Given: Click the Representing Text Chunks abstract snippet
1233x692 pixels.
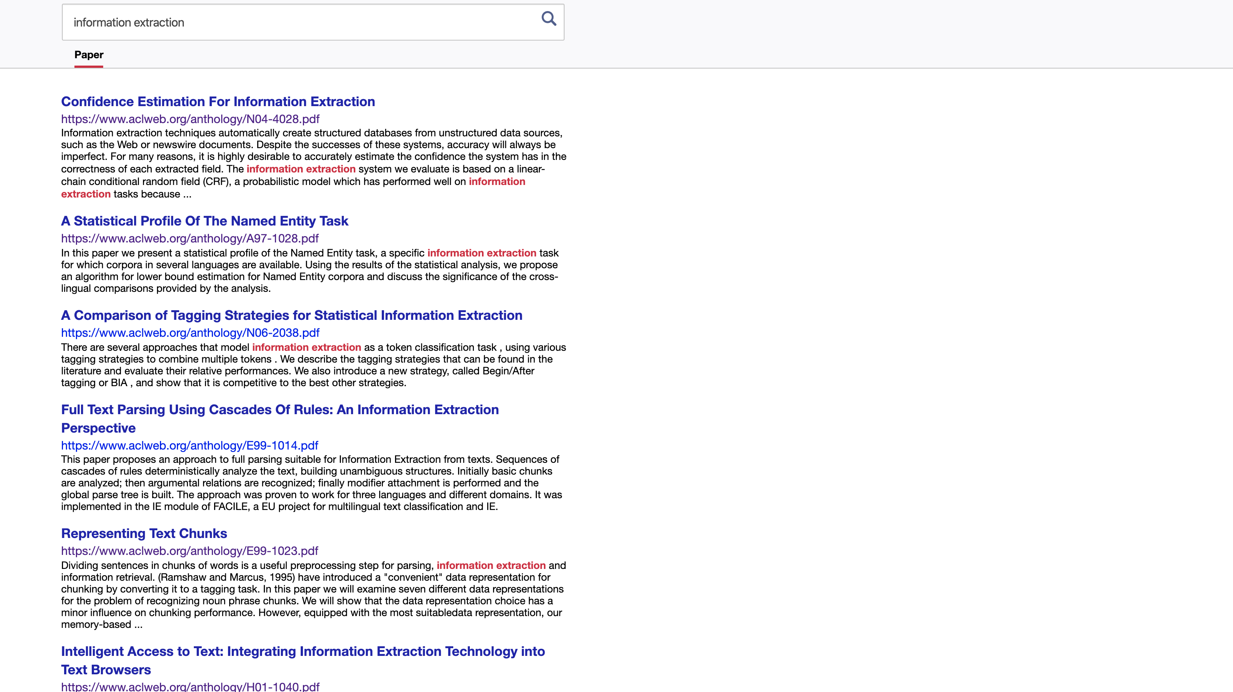Looking at the screenshot, I should pos(311,595).
